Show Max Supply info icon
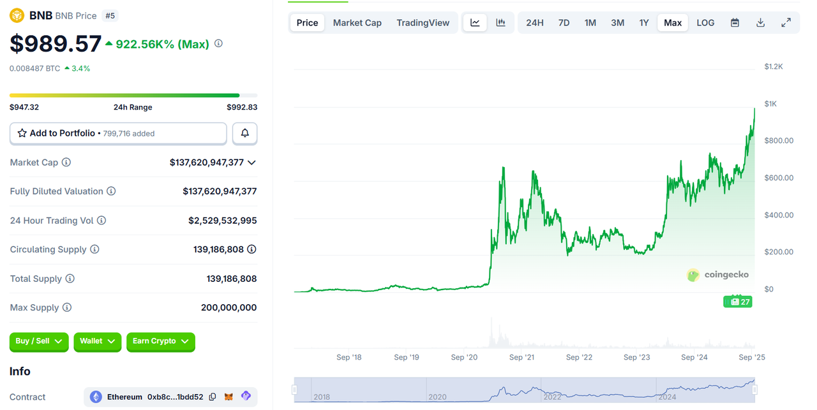Screen dimensions: 817x410 [67, 307]
